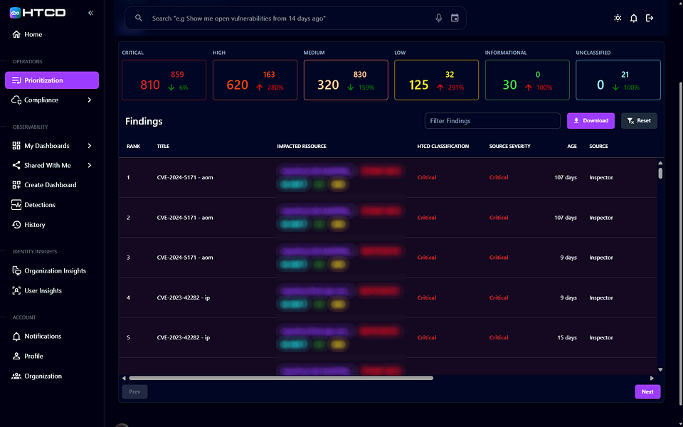
Task: Open notifications via the bell icon
Action: coord(633,18)
